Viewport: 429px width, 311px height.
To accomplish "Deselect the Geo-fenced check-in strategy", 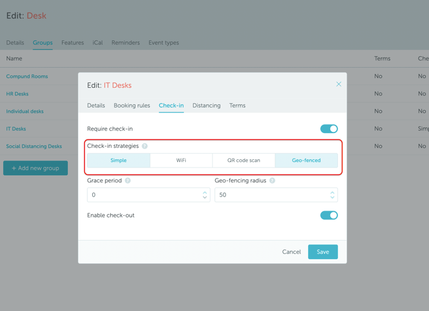I will [x=306, y=161].
